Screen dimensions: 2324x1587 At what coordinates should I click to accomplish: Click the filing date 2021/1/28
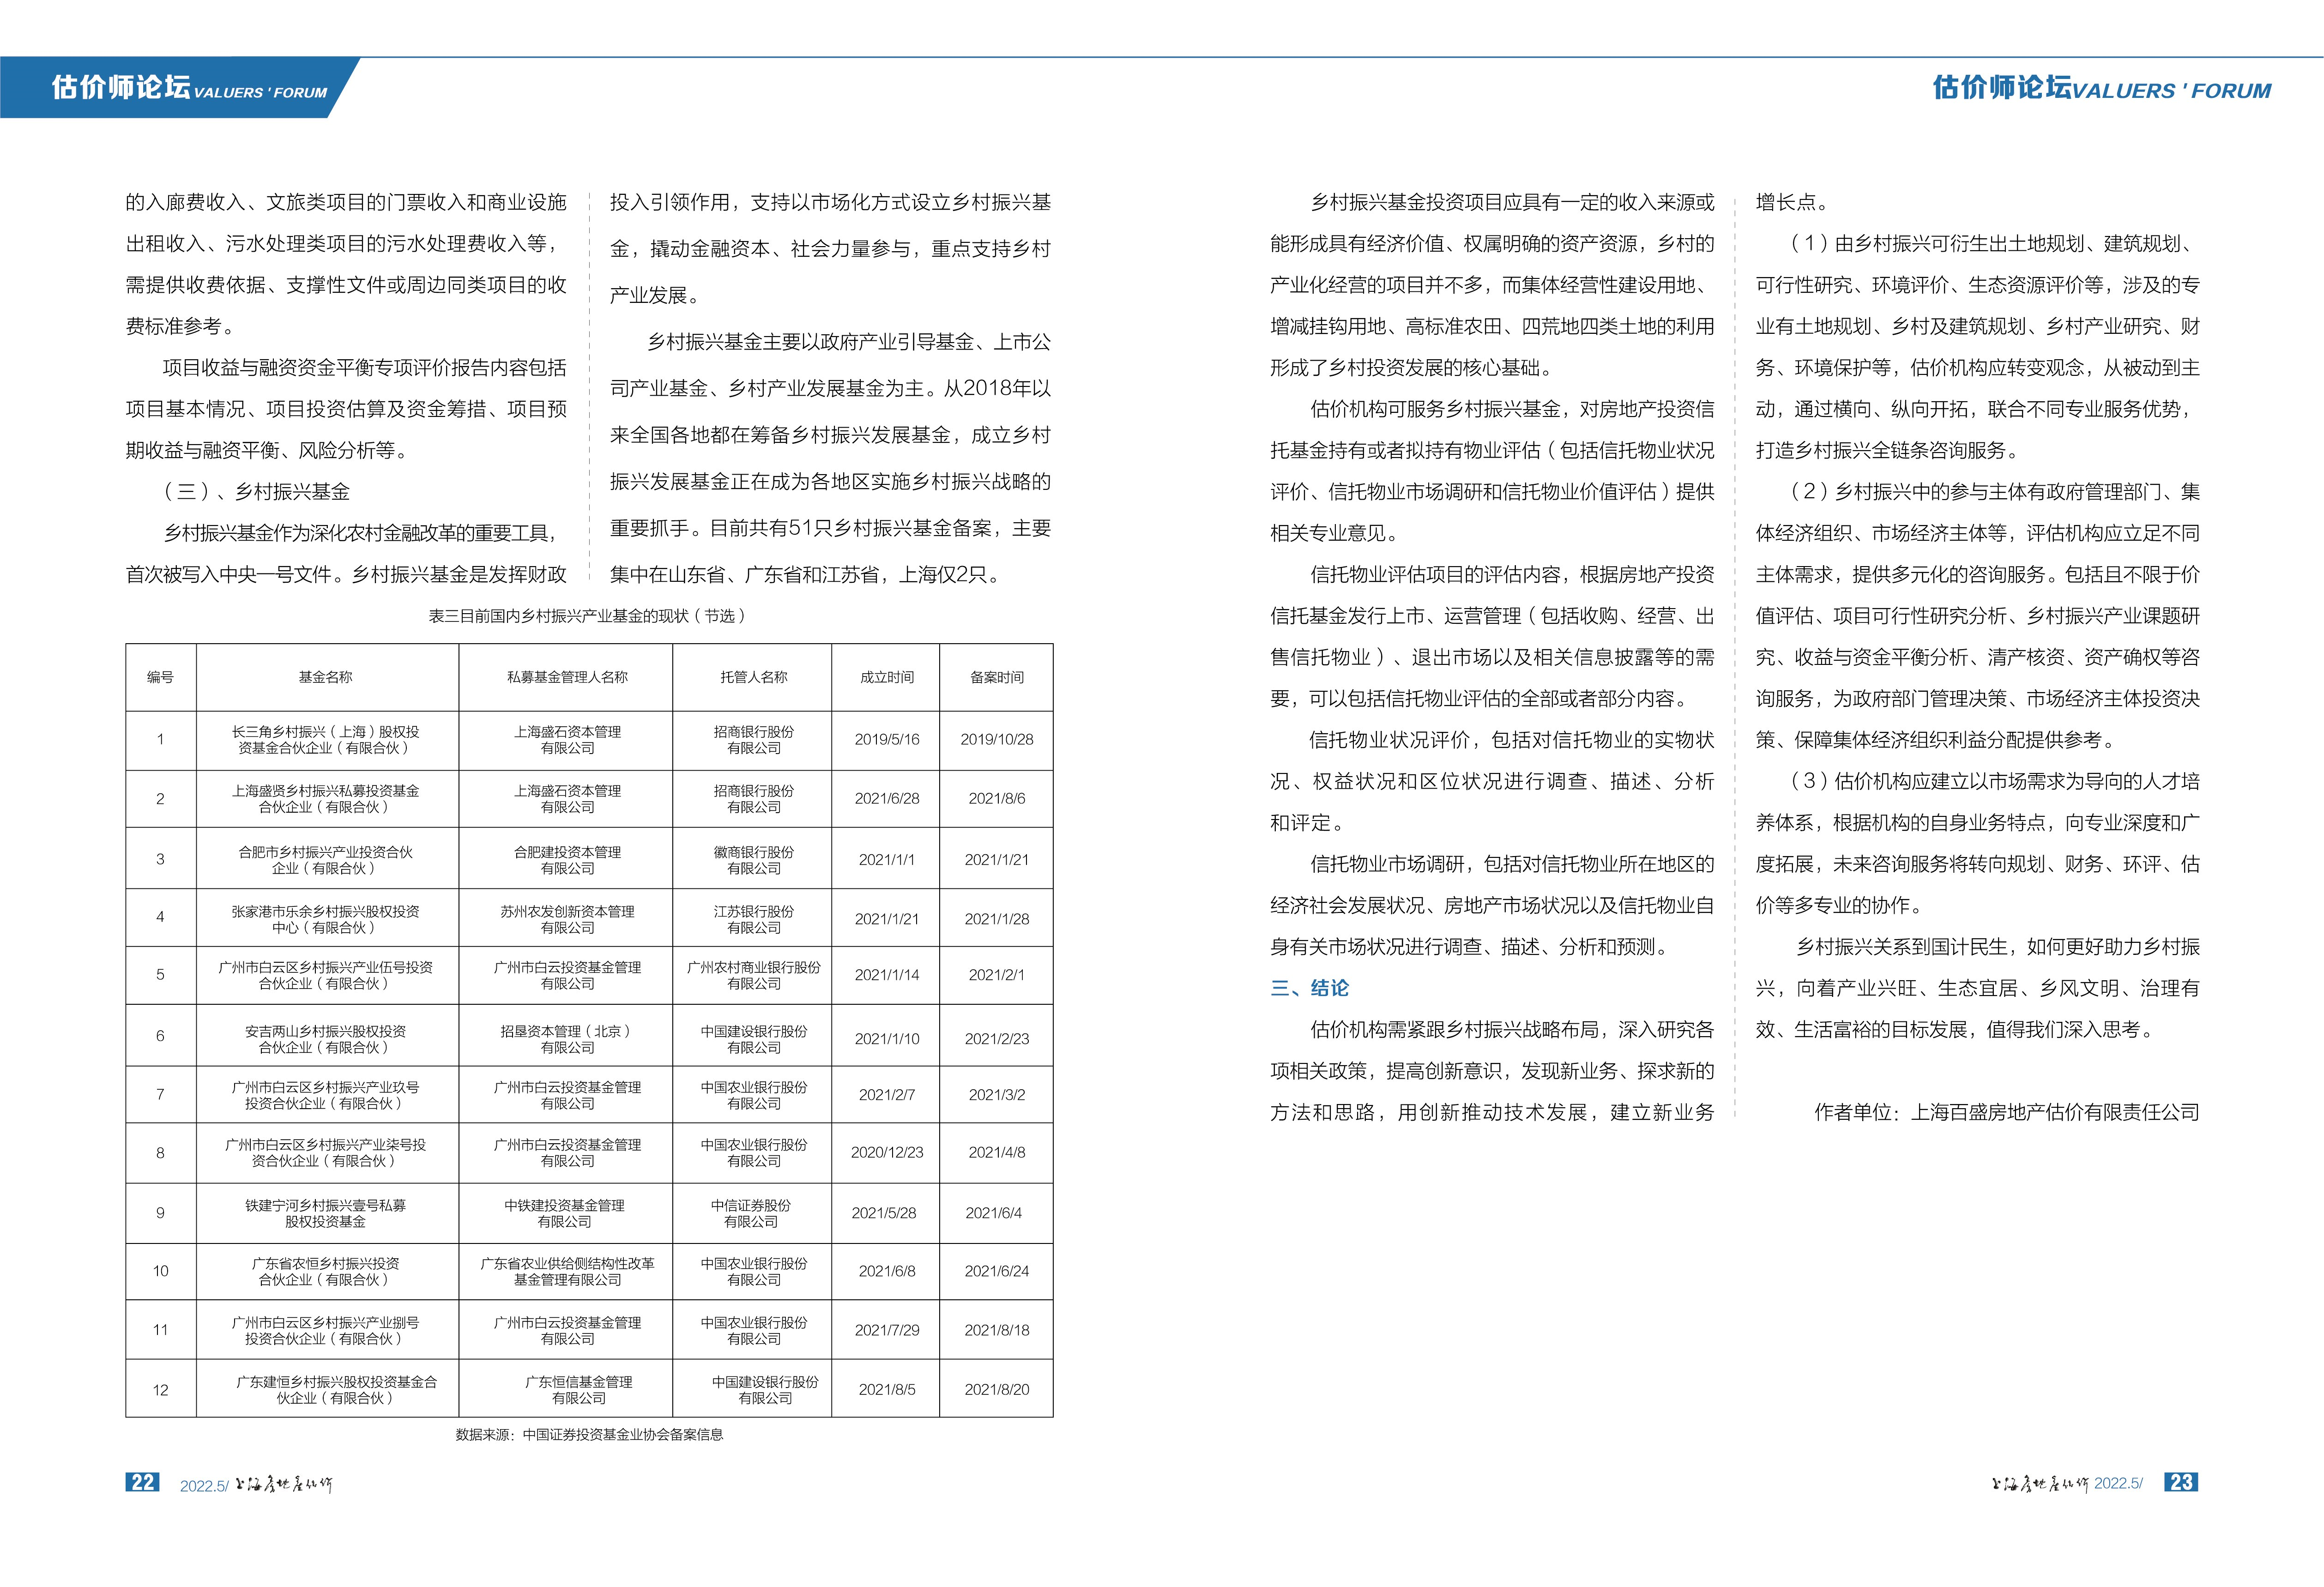[x=997, y=919]
